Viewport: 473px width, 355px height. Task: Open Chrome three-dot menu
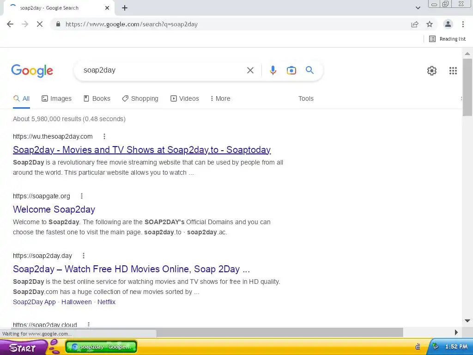point(463,24)
